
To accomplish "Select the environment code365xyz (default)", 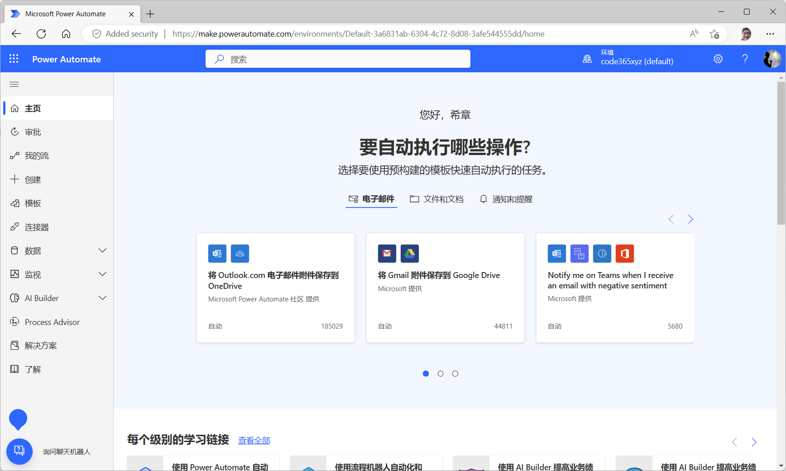I will click(x=628, y=58).
